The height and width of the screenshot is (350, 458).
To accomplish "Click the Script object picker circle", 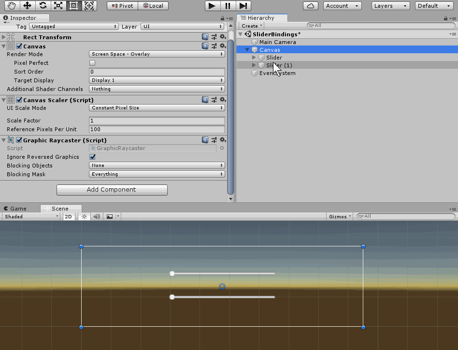I will click(222, 148).
